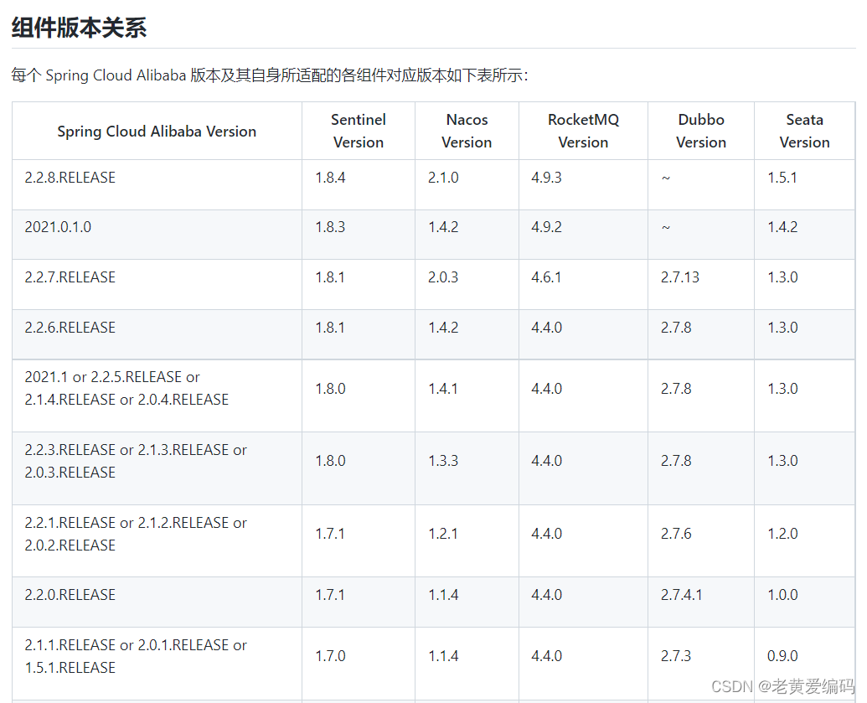Click Nacos value 2.1.0
Screen dimensions: 867x703
[x=443, y=178]
